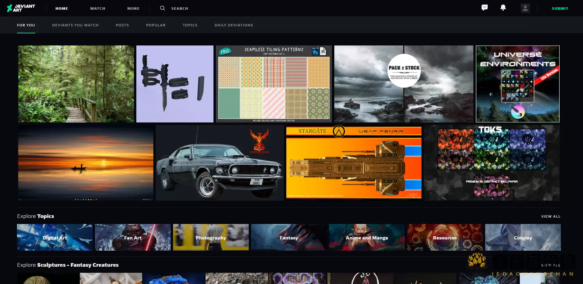Open the chat messages icon
The image size is (583, 284).
(485, 8)
